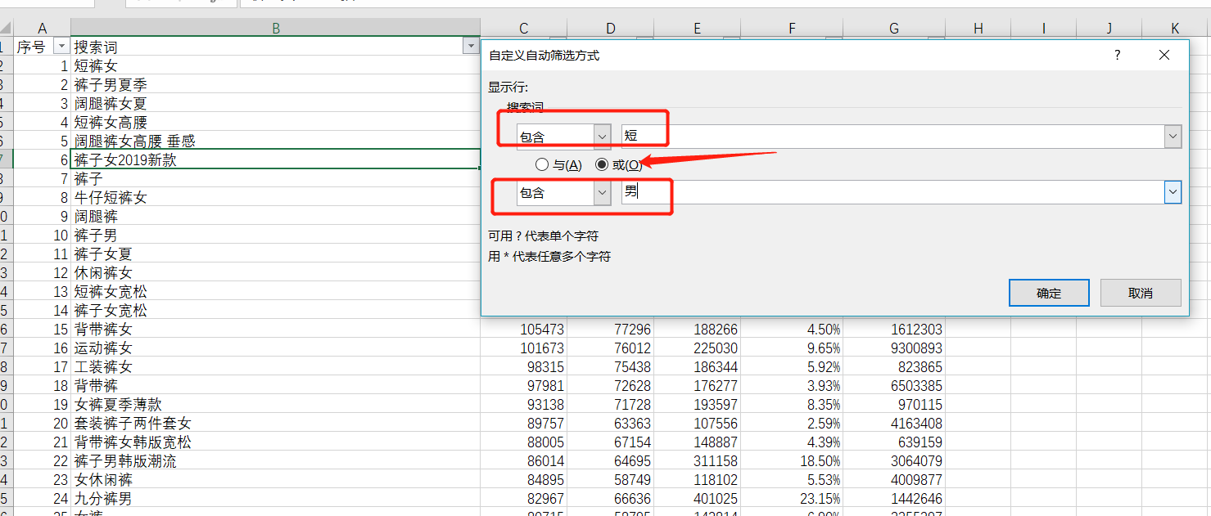Select column G header
The height and width of the screenshot is (516, 1211).
click(x=894, y=28)
